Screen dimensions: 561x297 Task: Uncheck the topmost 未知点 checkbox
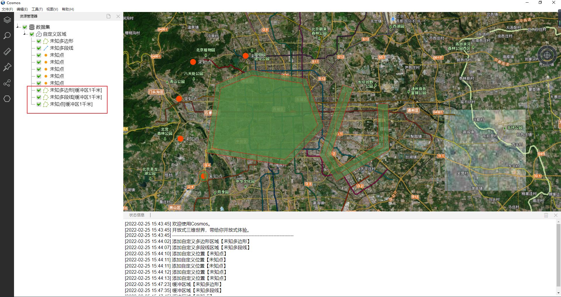click(x=39, y=55)
